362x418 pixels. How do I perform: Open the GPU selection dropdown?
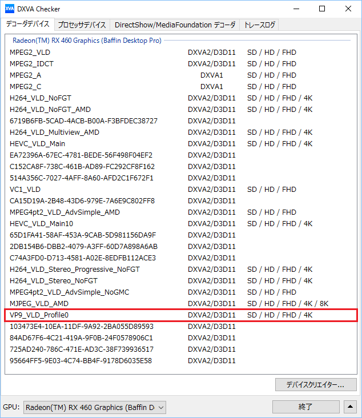pyautogui.click(x=95, y=407)
